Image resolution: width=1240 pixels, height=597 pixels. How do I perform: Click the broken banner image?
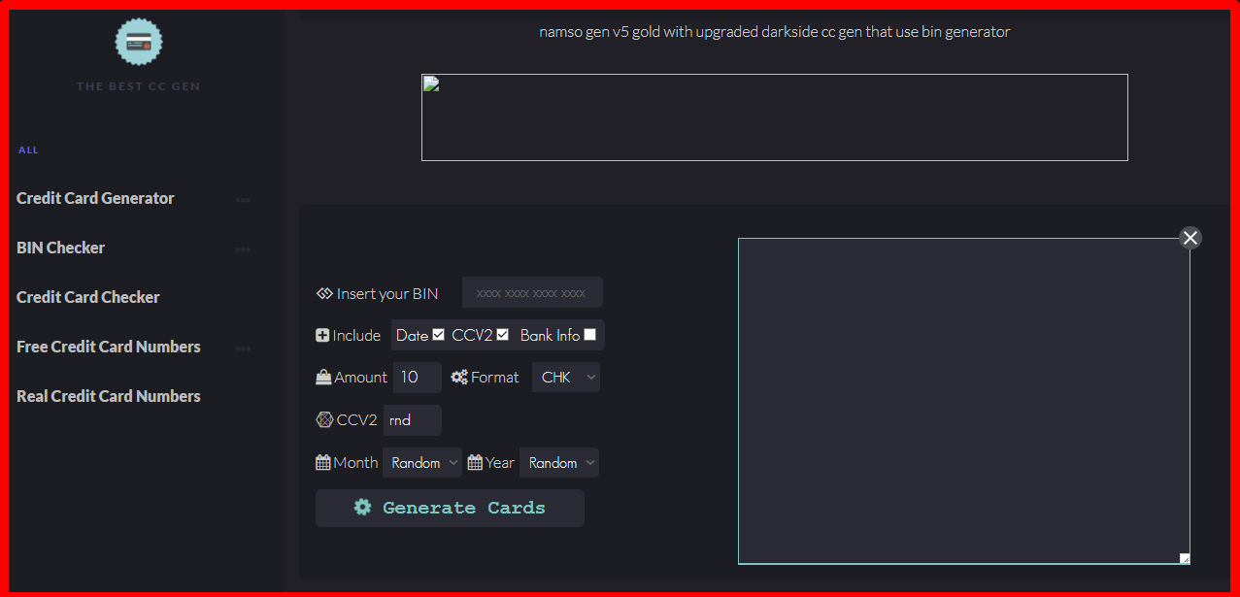point(775,117)
